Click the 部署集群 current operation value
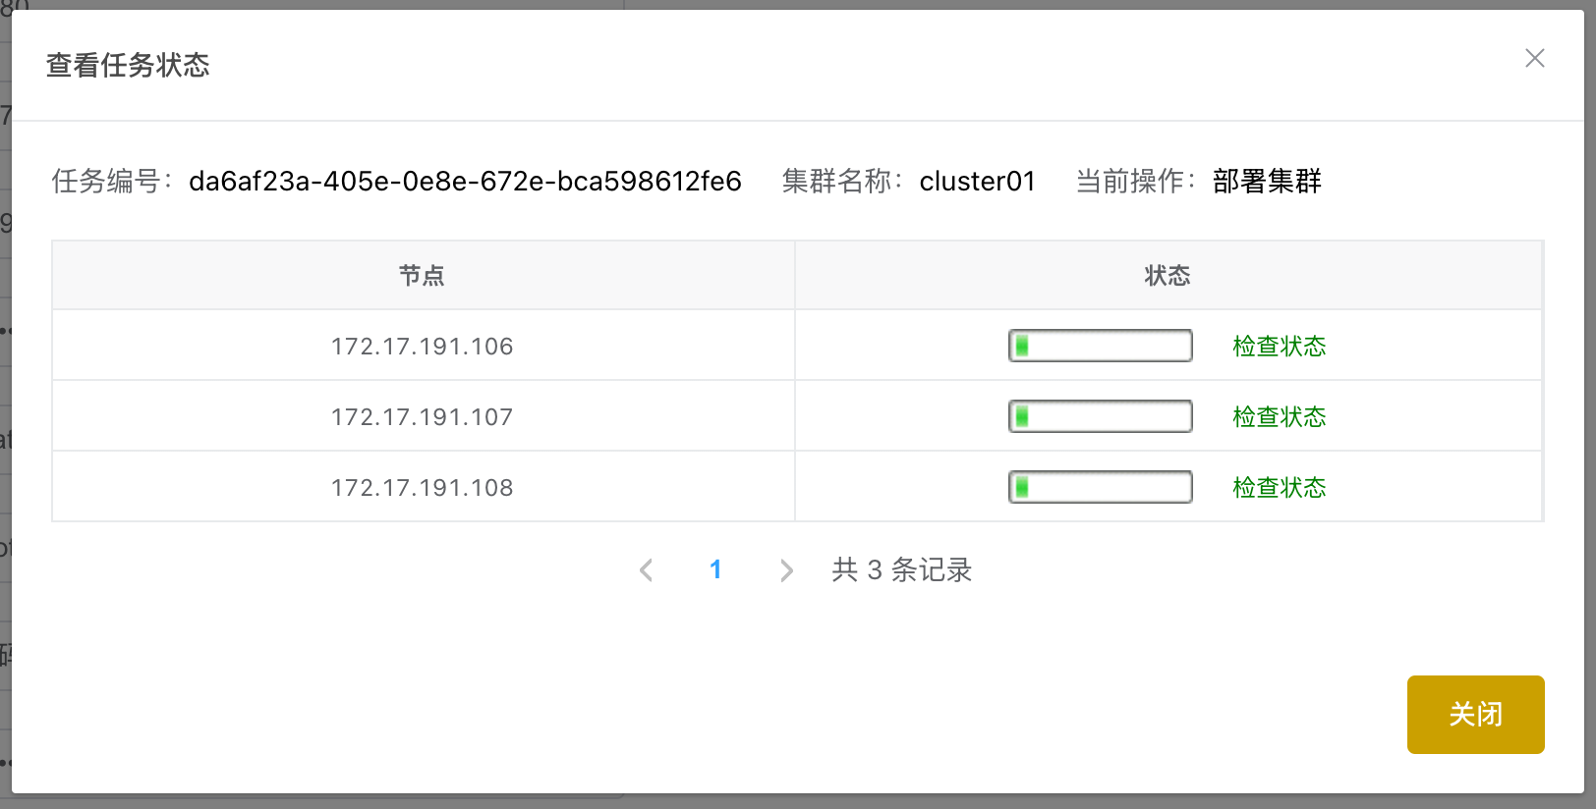Screen dimensions: 1596x809 tap(1267, 182)
